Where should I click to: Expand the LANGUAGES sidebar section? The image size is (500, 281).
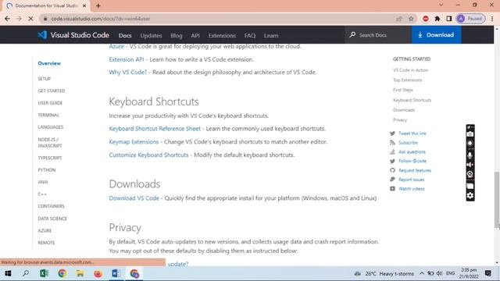[50, 127]
